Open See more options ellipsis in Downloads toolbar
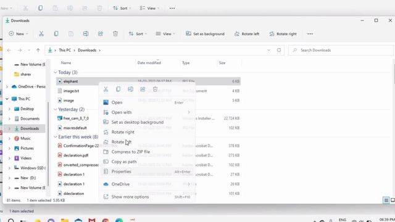This screenshot has height=222, width=395. click(310, 34)
